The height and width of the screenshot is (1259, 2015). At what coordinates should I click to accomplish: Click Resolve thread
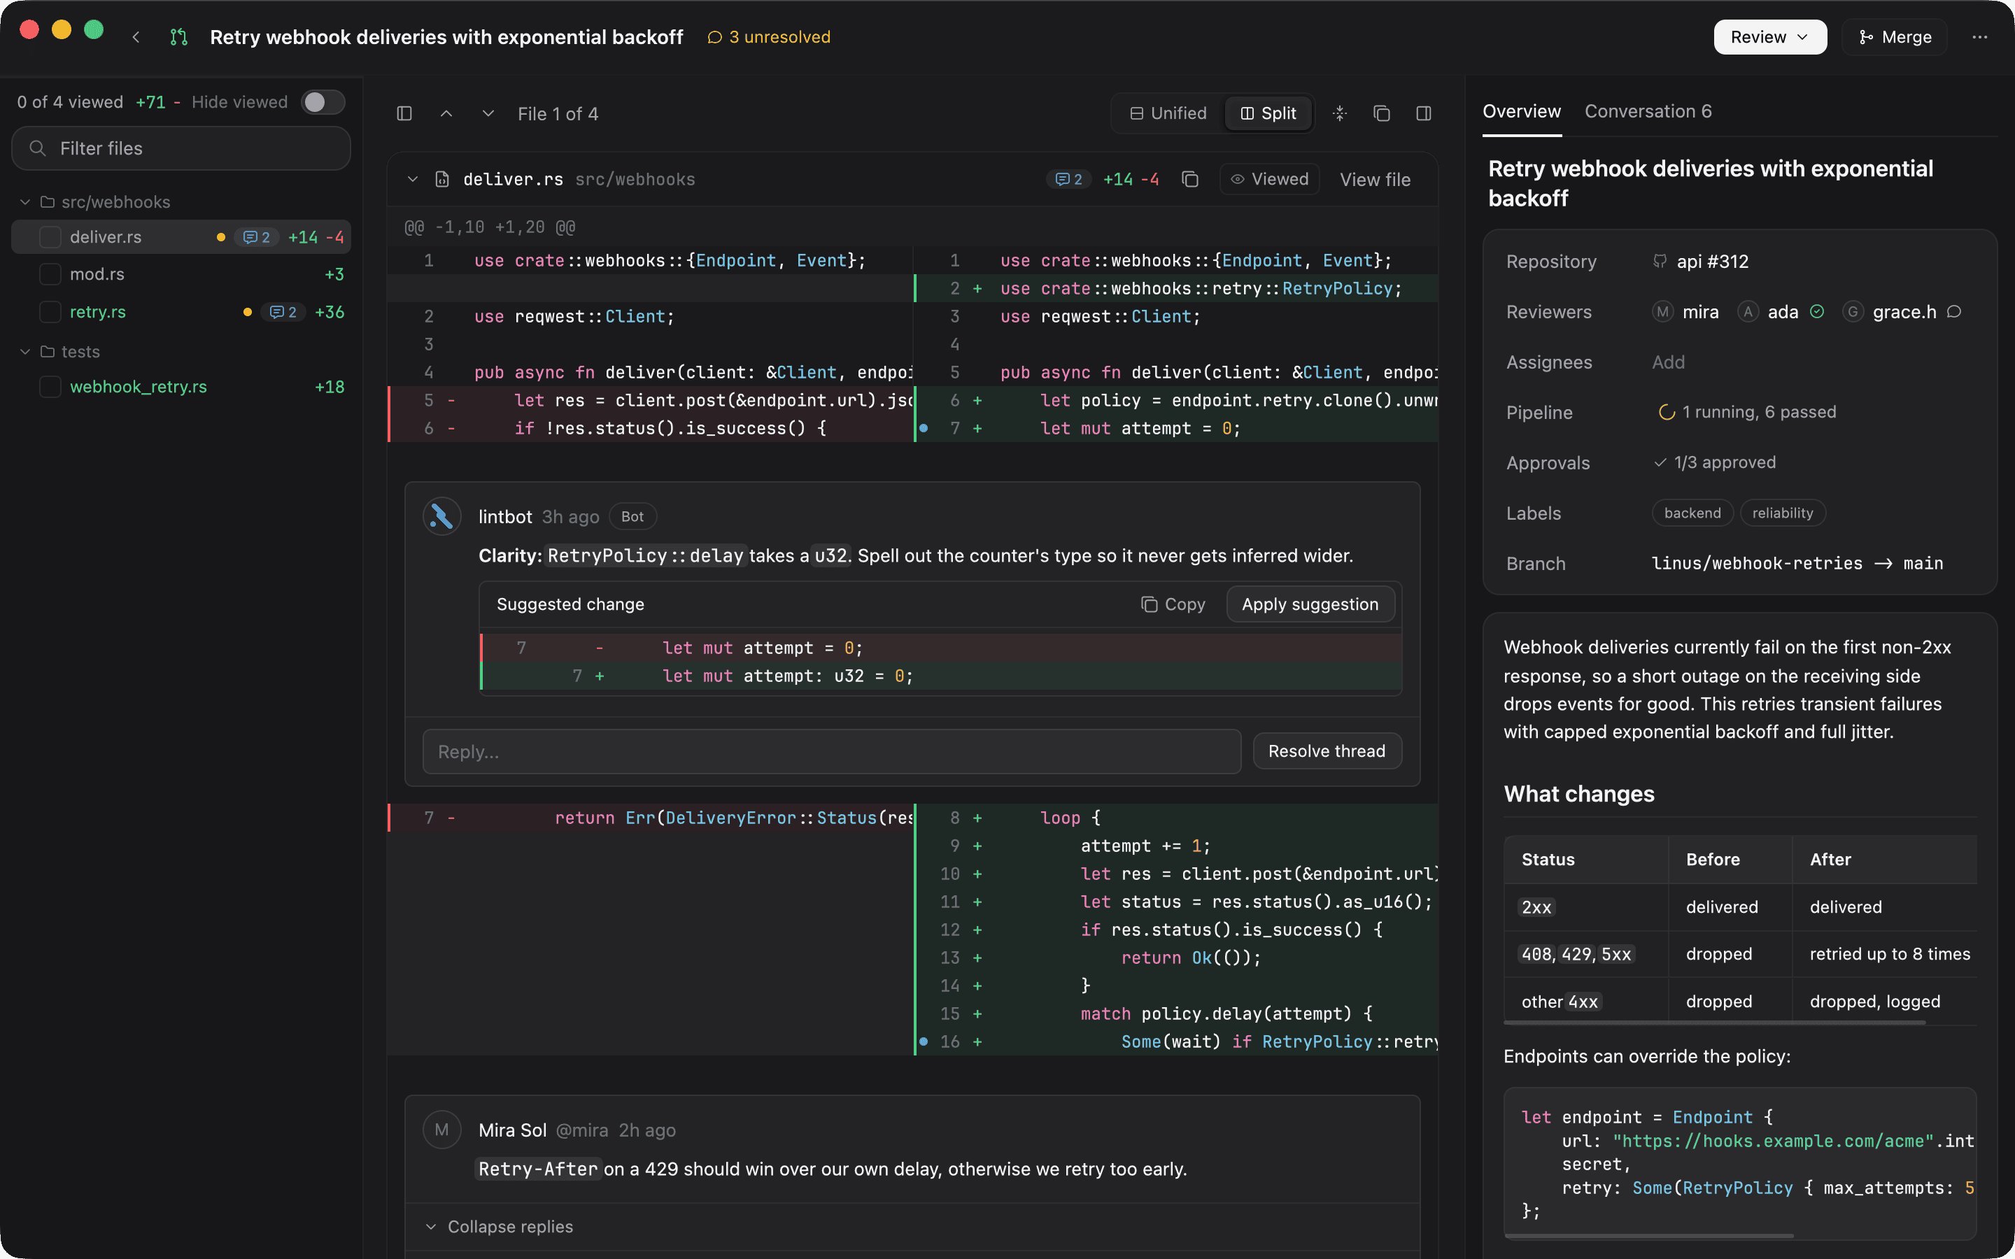(x=1327, y=751)
